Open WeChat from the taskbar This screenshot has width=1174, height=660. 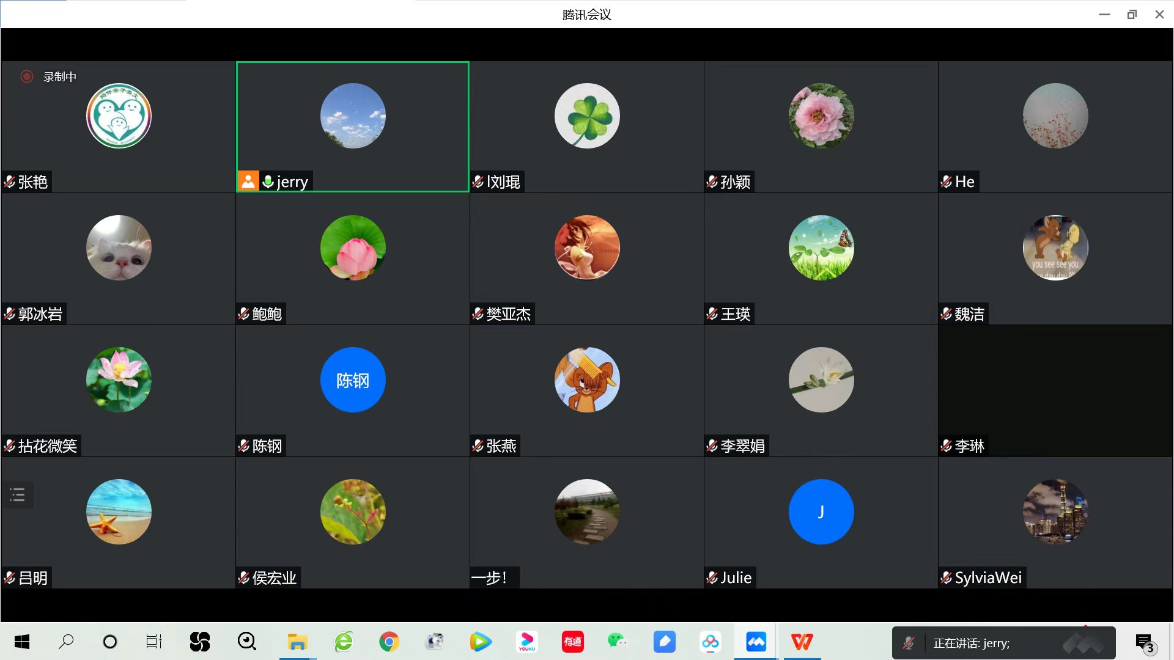pos(618,642)
